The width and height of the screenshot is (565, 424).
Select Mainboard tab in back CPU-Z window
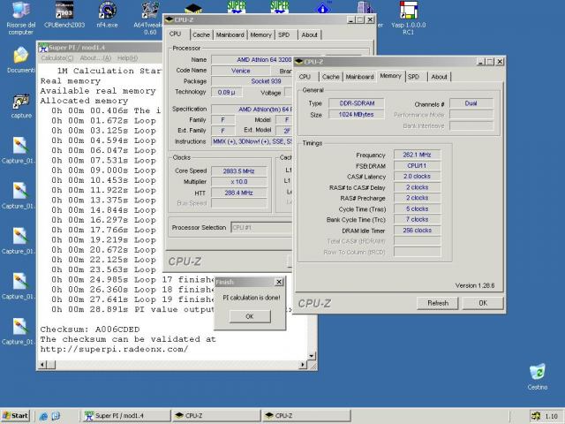pyautogui.click(x=230, y=35)
